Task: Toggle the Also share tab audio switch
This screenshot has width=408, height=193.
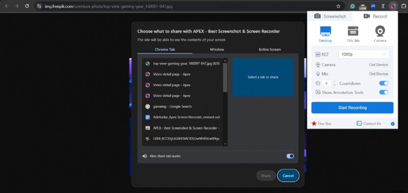Action: click(290, 156)
